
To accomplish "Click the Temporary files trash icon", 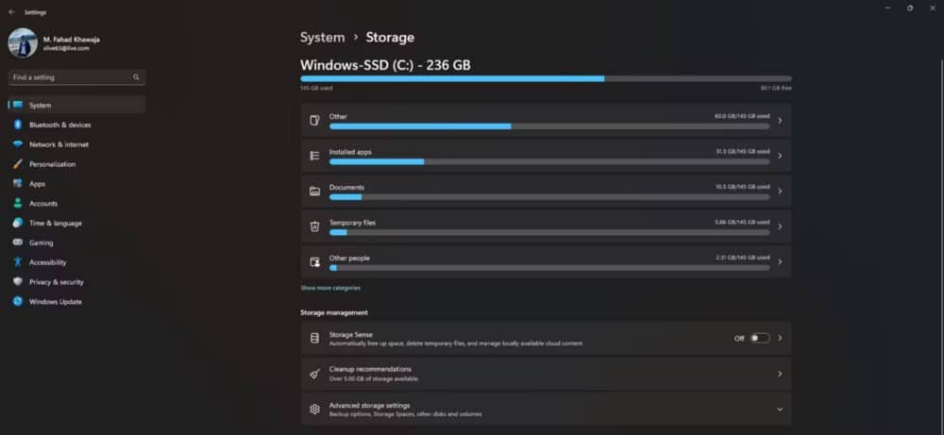I will coord(314,226).
